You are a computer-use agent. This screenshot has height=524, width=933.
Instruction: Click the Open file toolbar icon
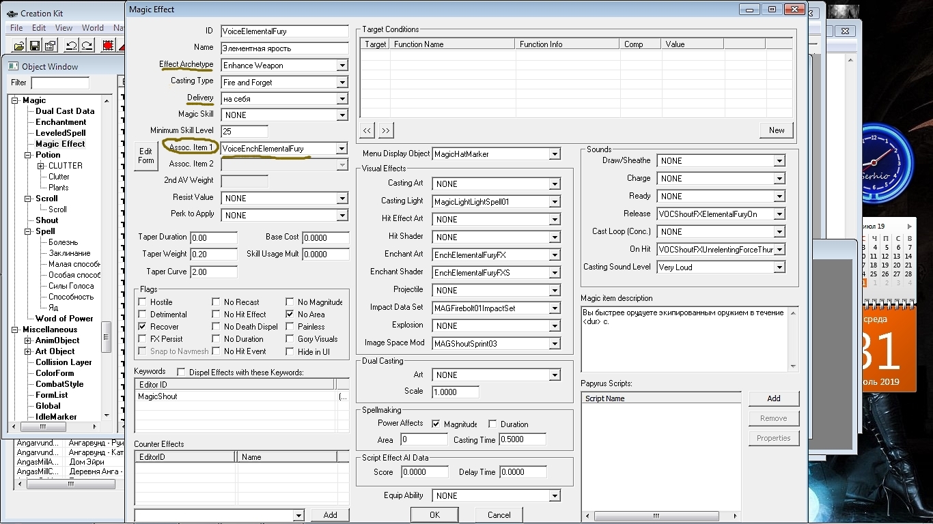[x=19, y=46]
